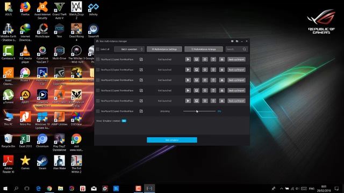Select the Excel 2013 desktop icon

pos(25,140)
